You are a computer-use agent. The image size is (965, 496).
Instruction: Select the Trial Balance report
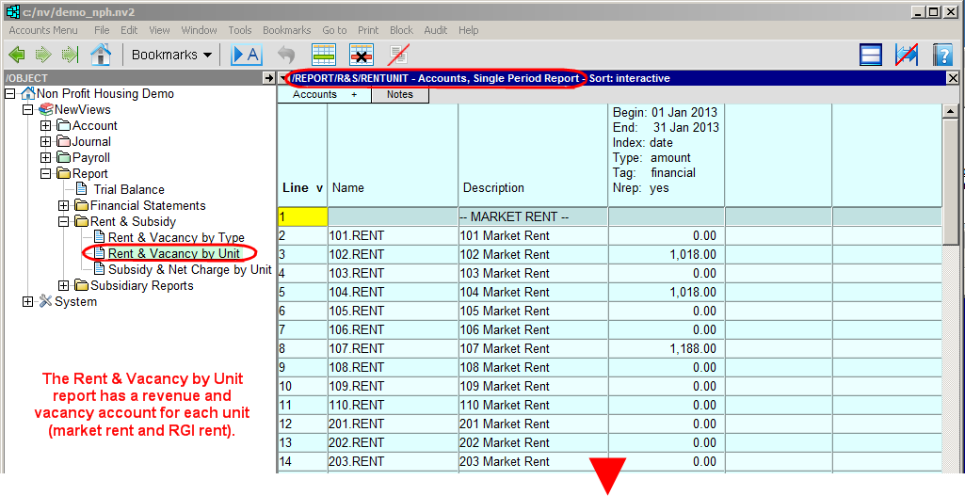tap(128, 190)
